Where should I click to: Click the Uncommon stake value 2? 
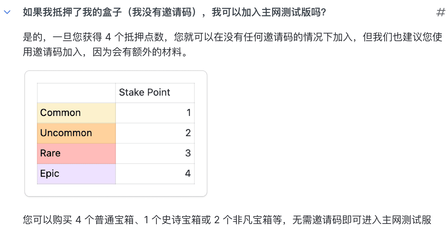(188, 133)
